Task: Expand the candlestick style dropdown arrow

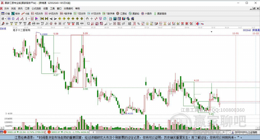Action: 29,18
